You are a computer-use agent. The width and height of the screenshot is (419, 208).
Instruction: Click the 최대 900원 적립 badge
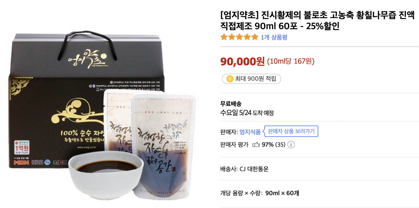pyautogui.click(x=251, y=79)
